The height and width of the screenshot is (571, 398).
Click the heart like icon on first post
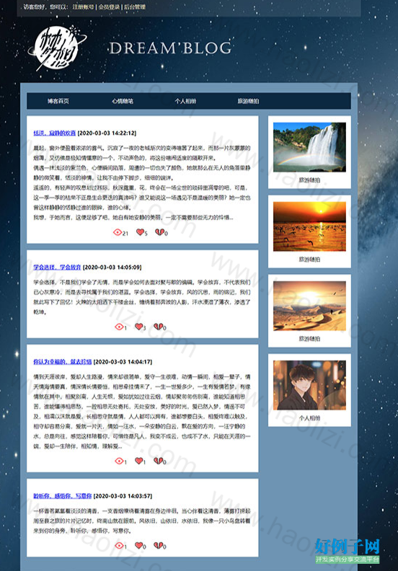click(x=140, y=232)
